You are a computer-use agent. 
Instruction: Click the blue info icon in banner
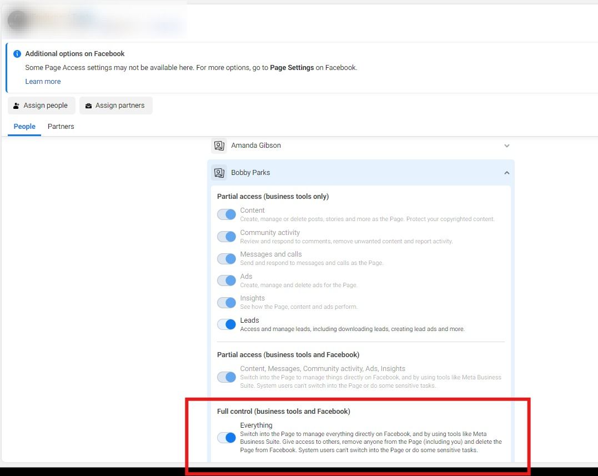[17, 54]
